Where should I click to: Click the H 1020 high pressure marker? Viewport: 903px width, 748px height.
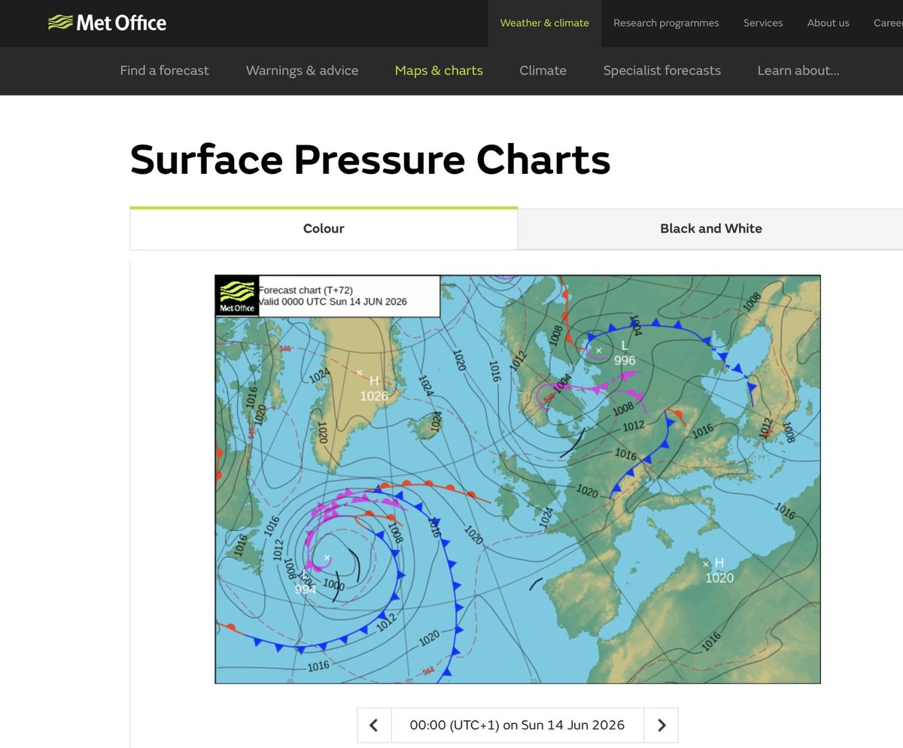click(x=719, y=570)
